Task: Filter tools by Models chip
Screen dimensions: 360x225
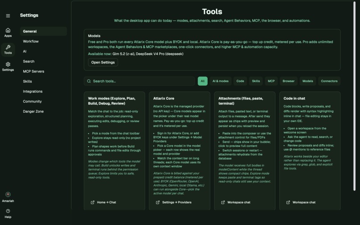Action: tap(308, 81)
